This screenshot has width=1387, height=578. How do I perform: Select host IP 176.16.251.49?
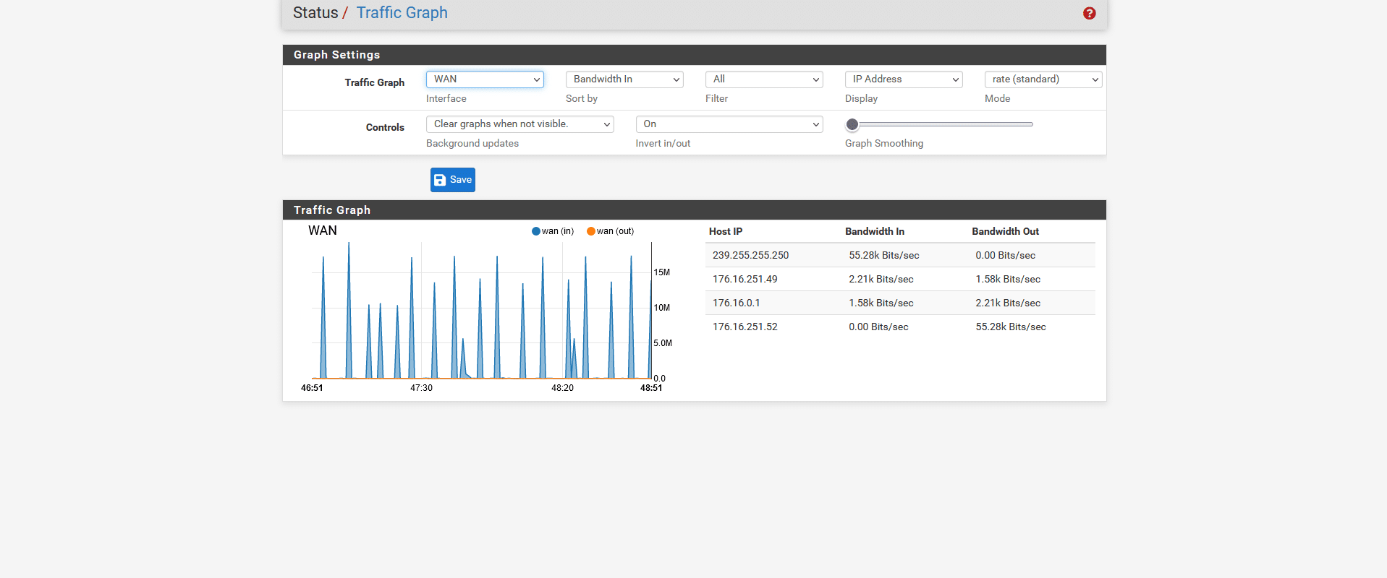coord(745,279)
